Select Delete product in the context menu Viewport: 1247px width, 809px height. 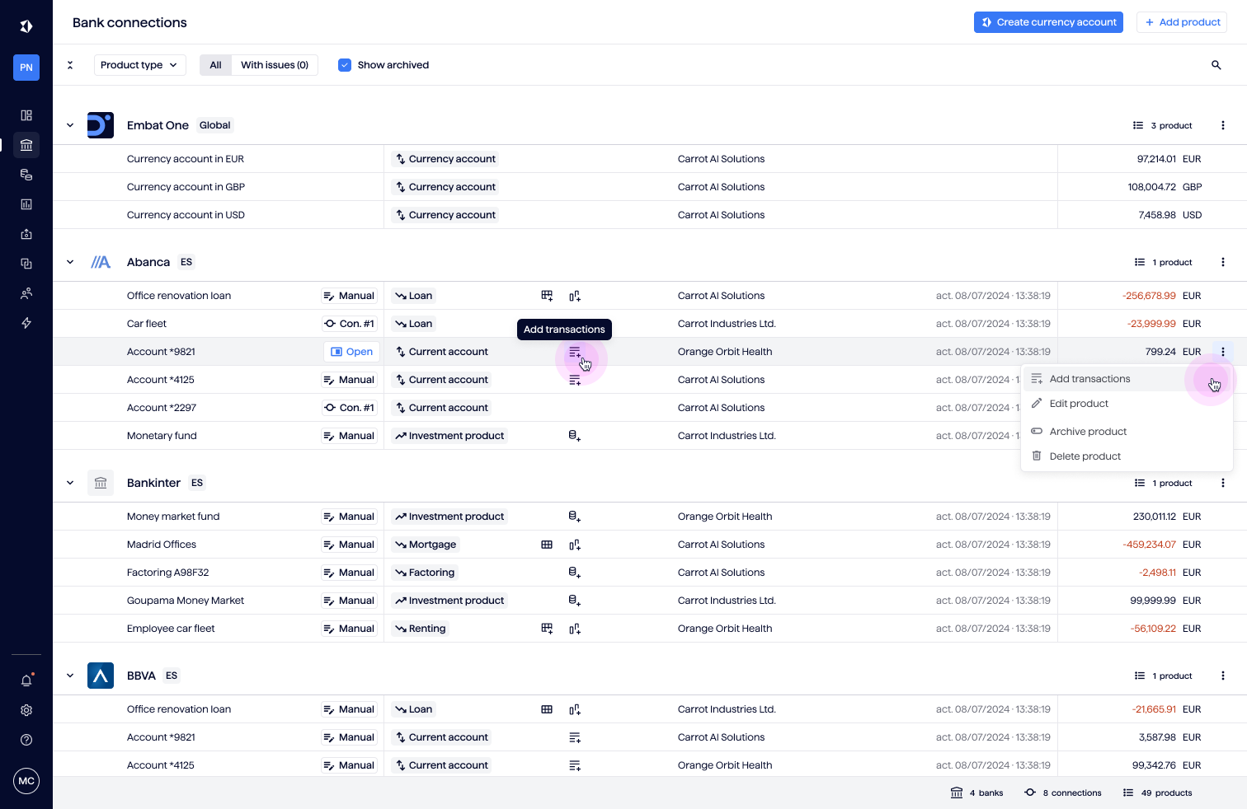point(1085,456)
